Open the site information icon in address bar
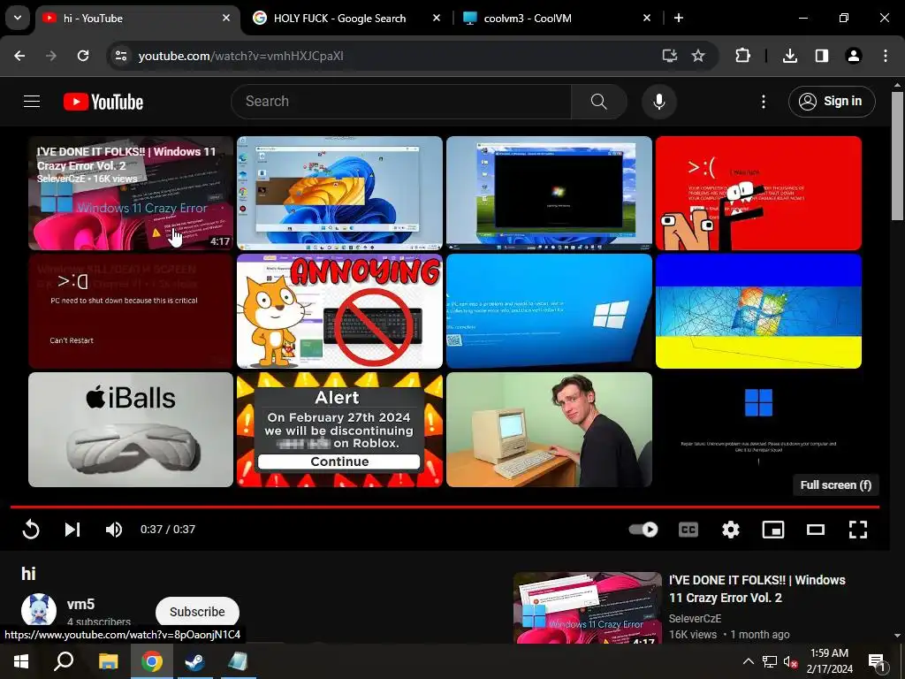This screenshot has height=679, width=905. 121,56
